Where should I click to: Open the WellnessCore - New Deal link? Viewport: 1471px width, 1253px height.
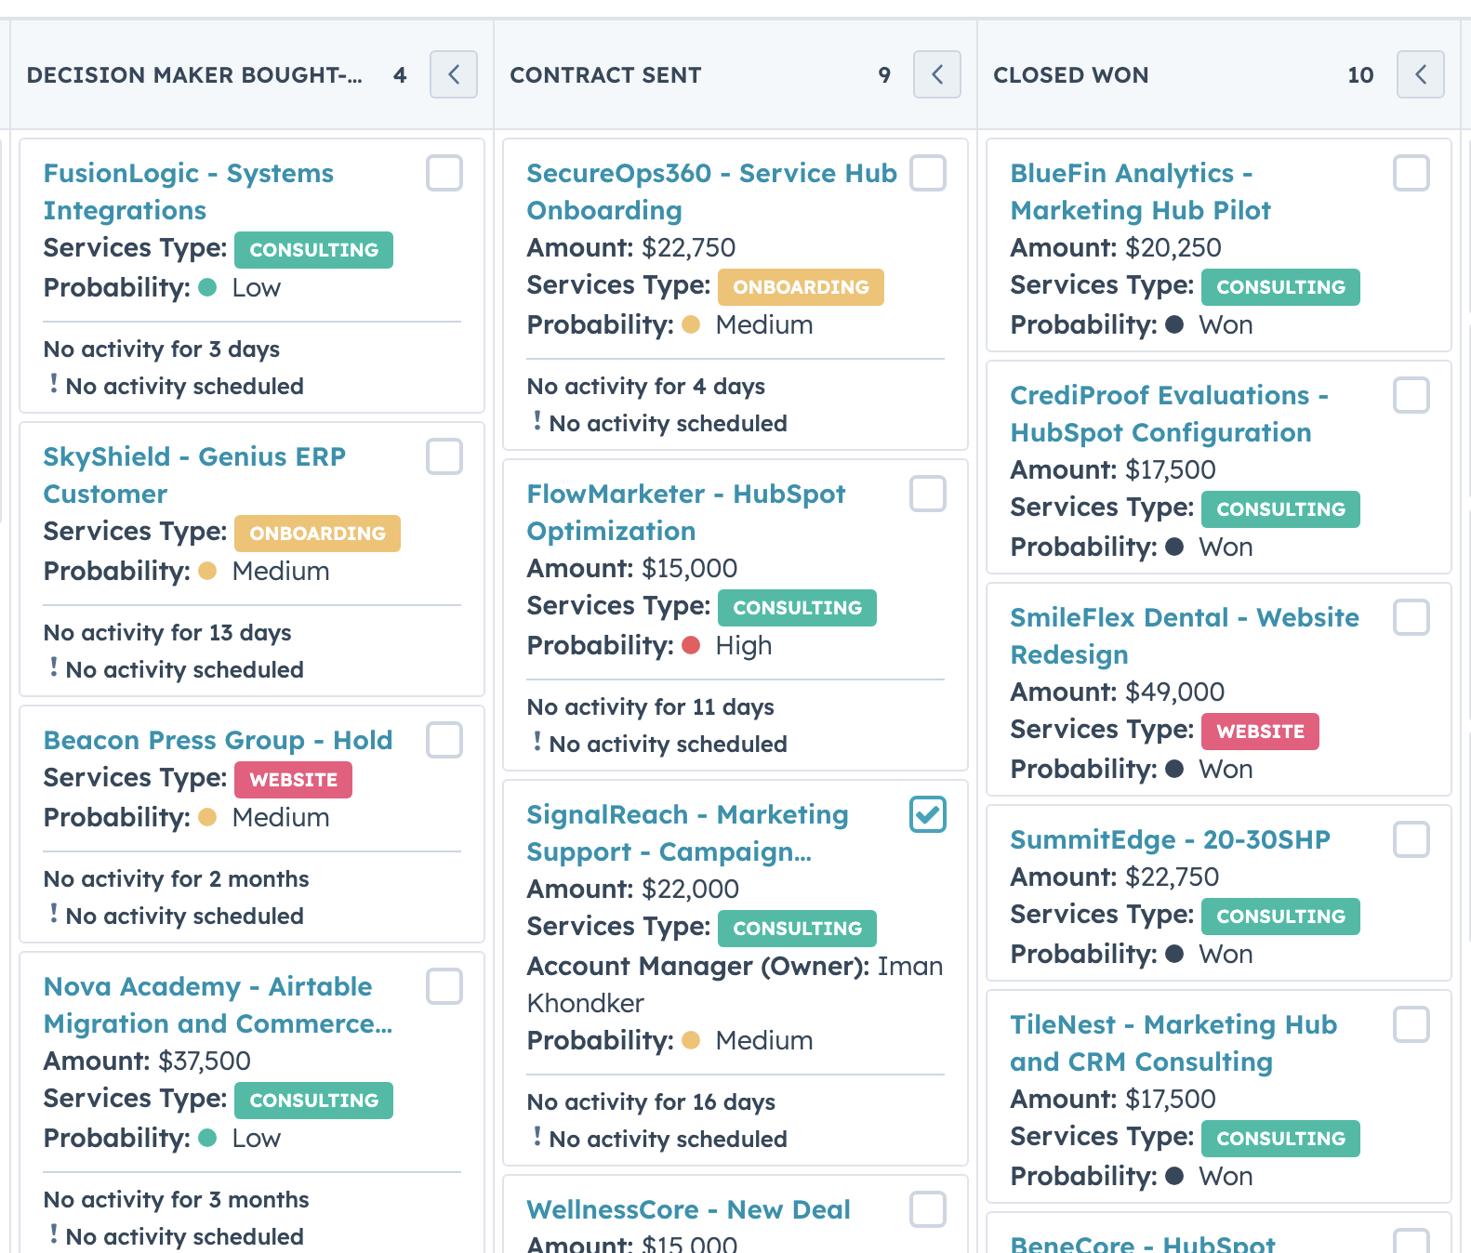(688, 1209)
